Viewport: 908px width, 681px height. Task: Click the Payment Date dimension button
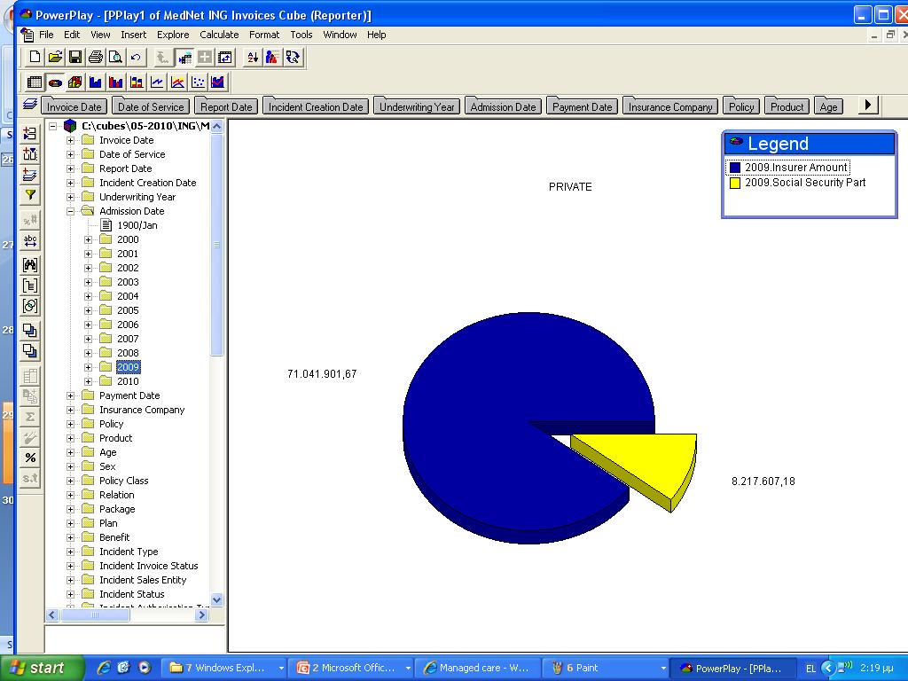[582, 106]
